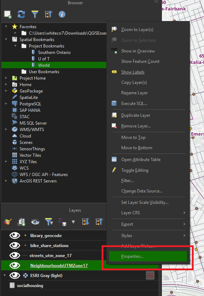The image size is (204, 296).
Task: Select the MS SQL Server icon
Action: [15, 123]
